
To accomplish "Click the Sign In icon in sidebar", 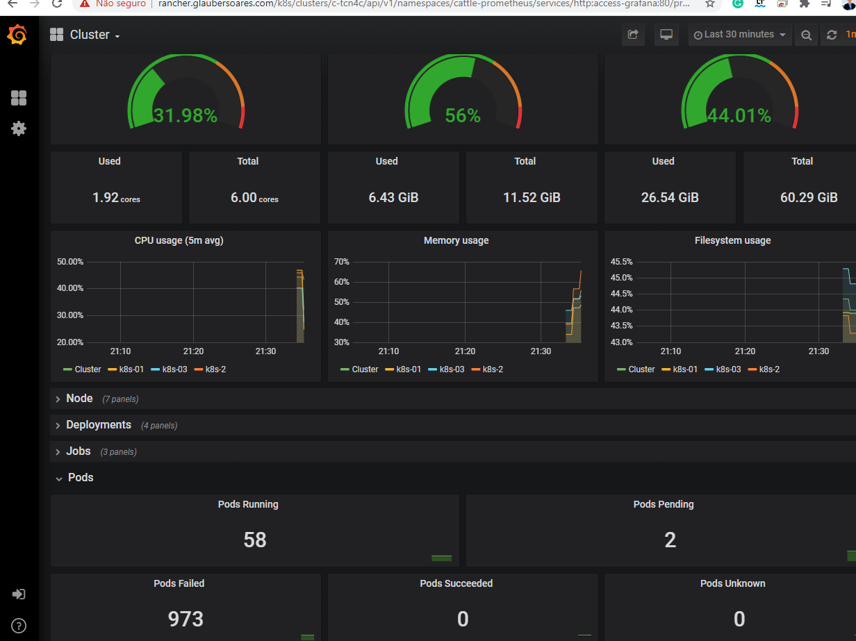I will [19, 594].
